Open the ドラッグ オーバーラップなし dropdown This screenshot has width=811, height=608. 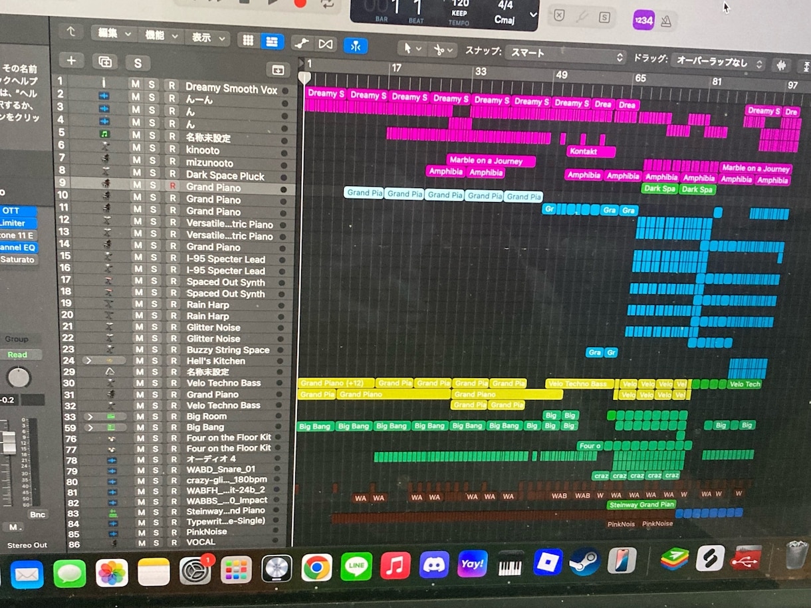pos(718,62)
